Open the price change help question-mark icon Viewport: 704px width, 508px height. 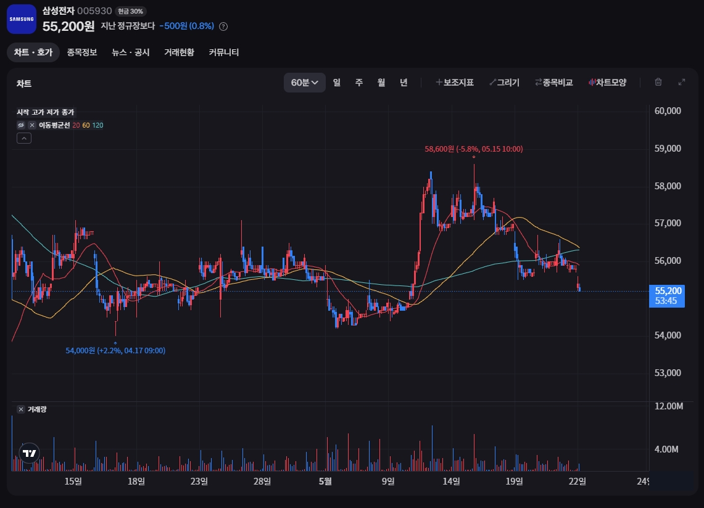(223, 27)
